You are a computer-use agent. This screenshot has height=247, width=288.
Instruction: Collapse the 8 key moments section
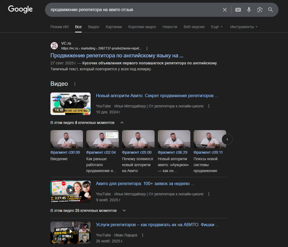point(122,122)
